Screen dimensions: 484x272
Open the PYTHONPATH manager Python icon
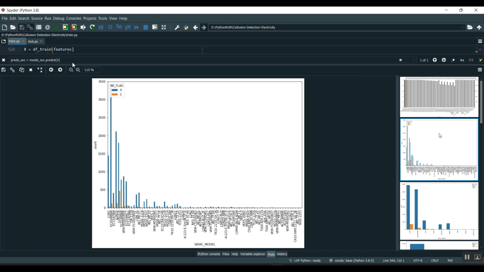186,28
